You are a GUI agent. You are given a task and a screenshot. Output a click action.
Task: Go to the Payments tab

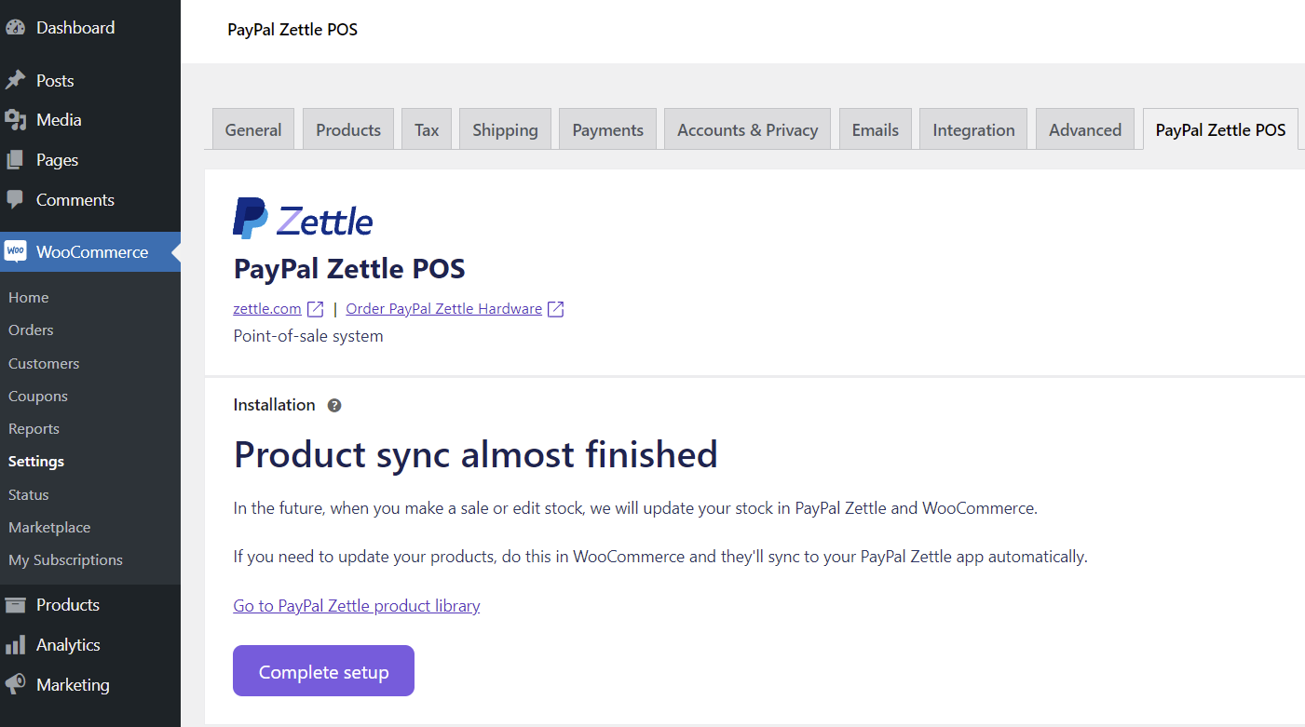[x=608, y=129]
